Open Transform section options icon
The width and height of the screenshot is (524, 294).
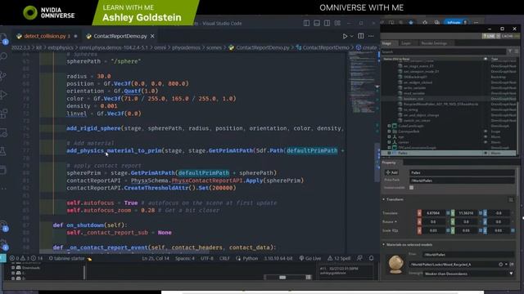coord(511,199)
